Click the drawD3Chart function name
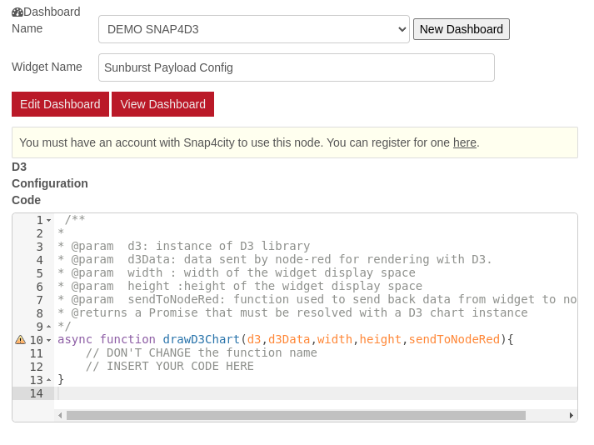594x445 pixels. click(201, 340)
